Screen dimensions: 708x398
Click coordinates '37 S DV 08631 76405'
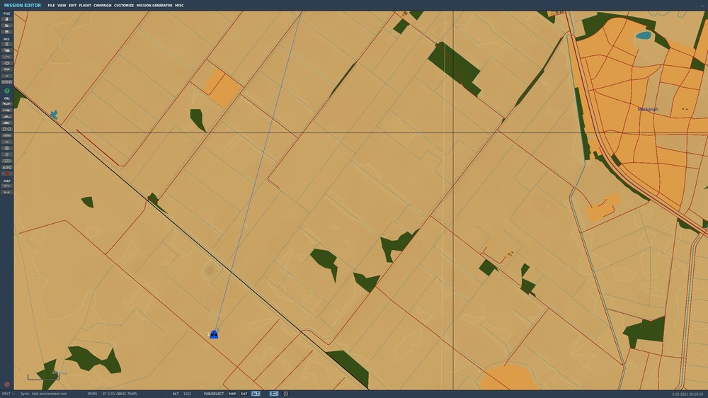click(120, 394)
